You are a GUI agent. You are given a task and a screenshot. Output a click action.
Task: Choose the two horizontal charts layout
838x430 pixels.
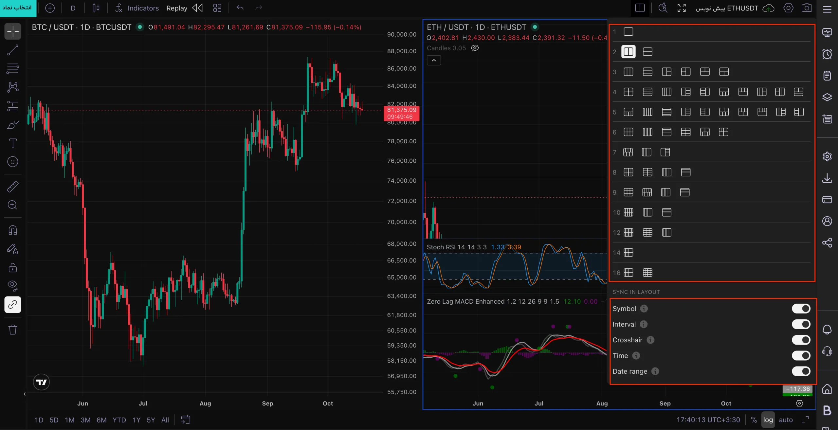point(647,52)
